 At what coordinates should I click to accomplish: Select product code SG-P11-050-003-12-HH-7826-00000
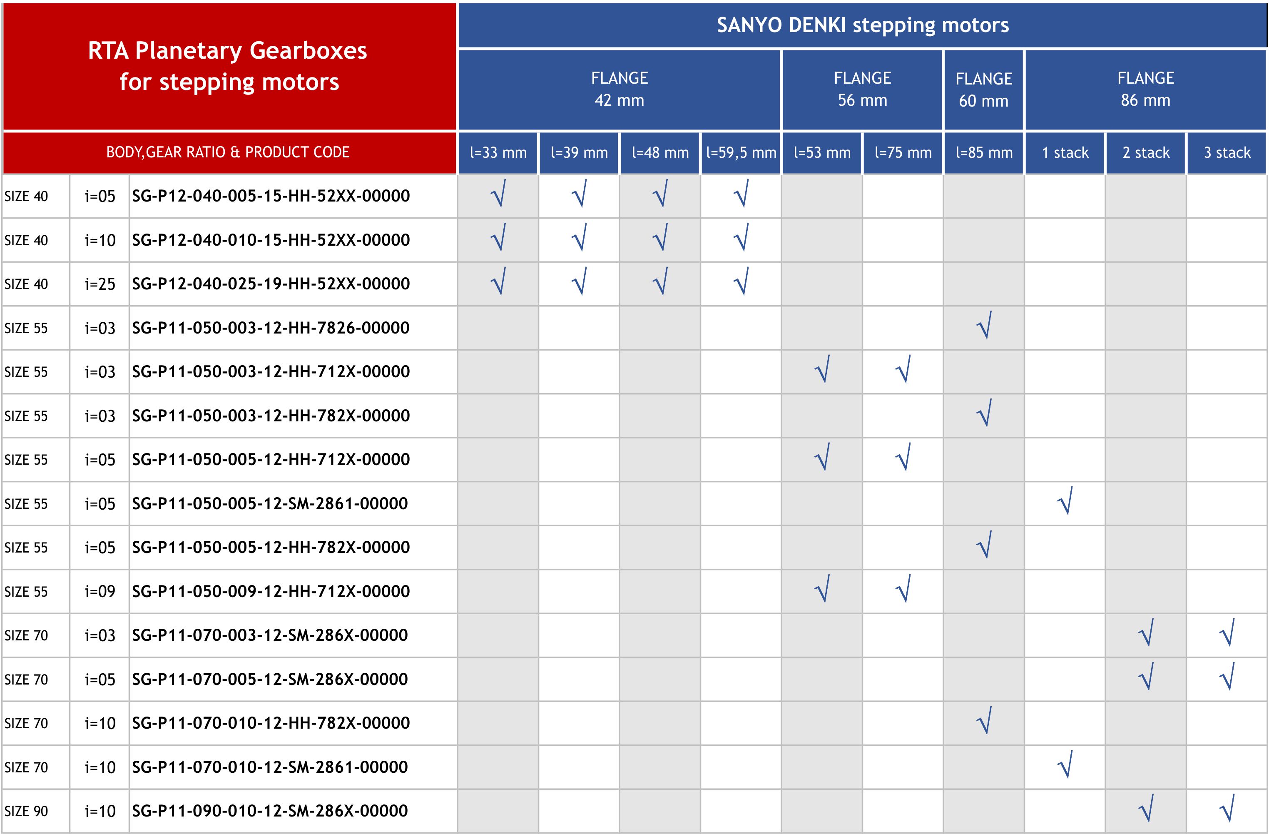pyautogui.click(x=271, y=328)
